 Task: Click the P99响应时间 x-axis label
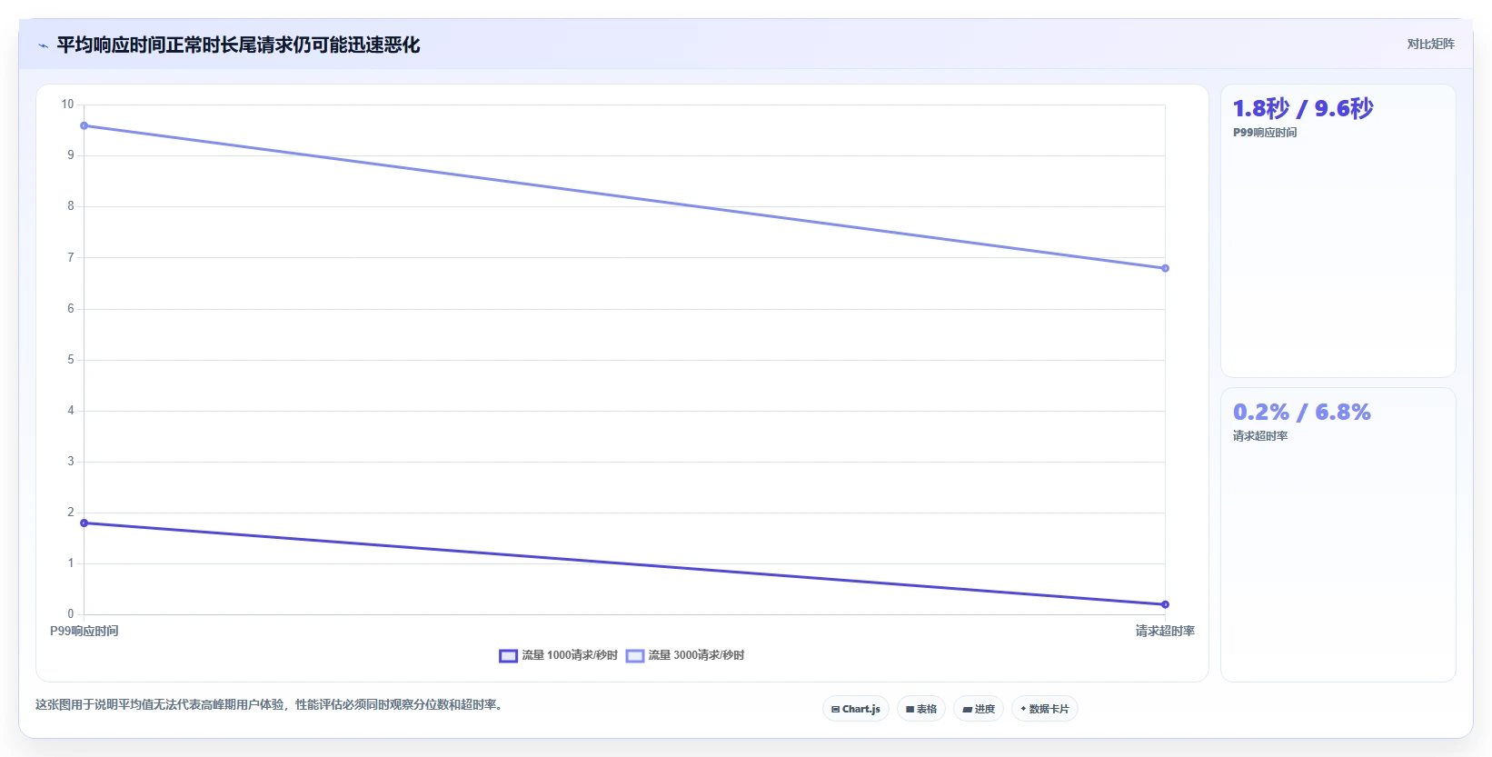[85, 631]
